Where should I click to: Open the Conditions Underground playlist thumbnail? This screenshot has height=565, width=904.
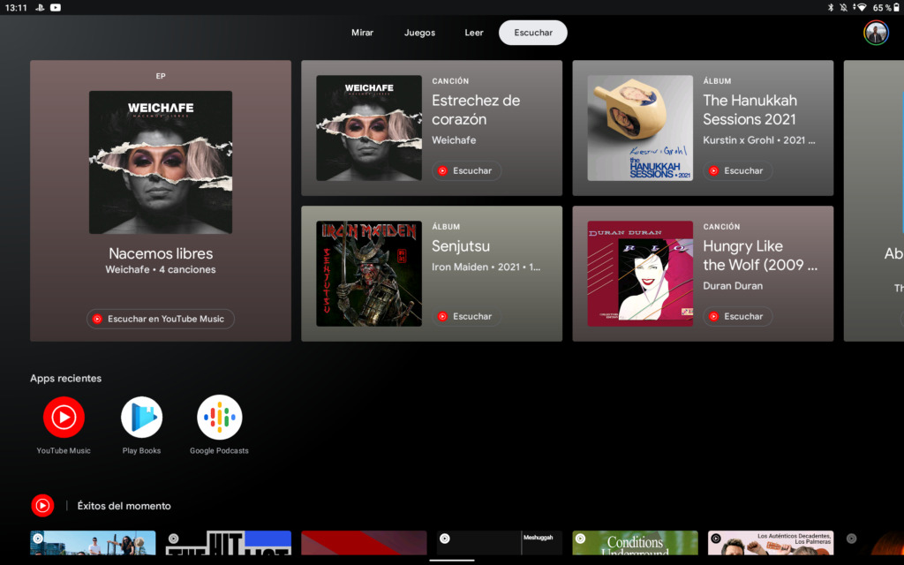635,543
